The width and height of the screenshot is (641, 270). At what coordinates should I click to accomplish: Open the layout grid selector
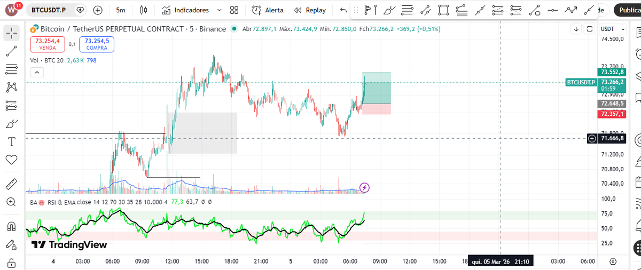pos(234,10)
